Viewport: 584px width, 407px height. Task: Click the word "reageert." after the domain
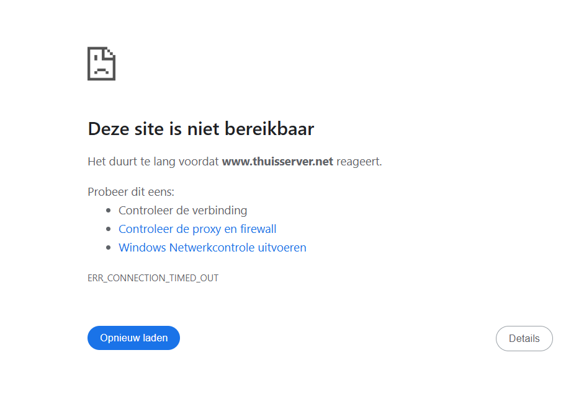(x=359, y=162)
